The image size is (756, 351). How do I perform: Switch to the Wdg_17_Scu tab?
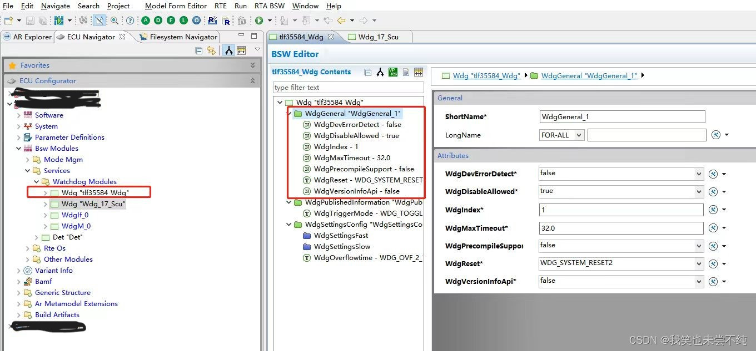click(379, 36)
